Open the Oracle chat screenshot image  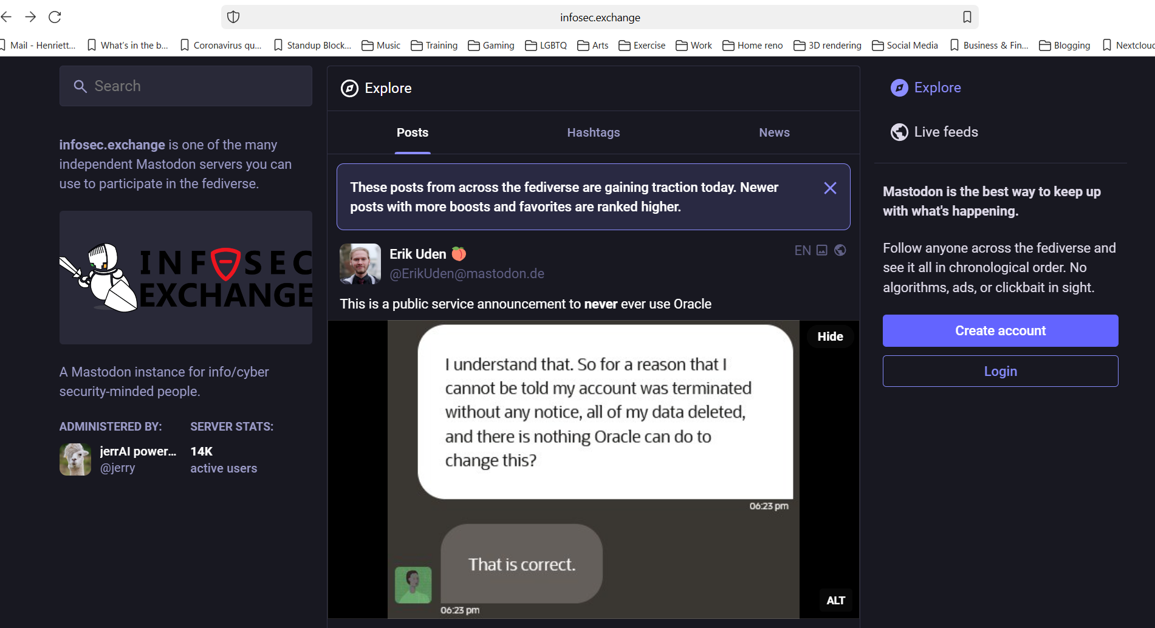(593, 469)
